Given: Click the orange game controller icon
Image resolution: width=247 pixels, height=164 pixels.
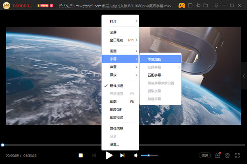Looking at the screenshot, I should pos(182,6).
